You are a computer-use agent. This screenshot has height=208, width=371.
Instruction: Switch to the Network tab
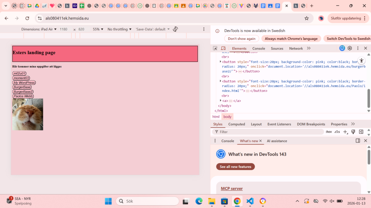click(x=296, y=48)
